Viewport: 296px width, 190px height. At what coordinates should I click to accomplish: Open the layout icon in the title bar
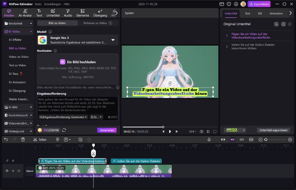222,4
